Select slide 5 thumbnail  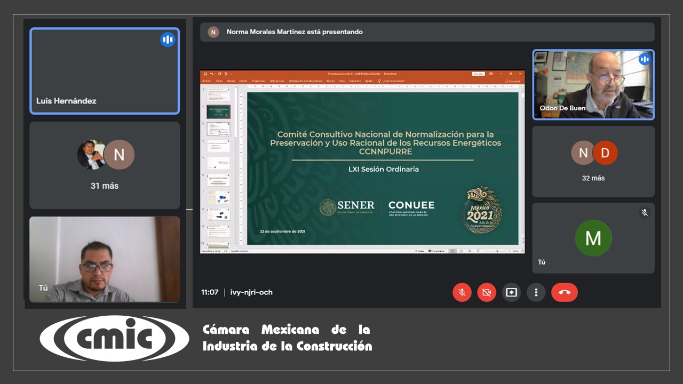[218, 163]
